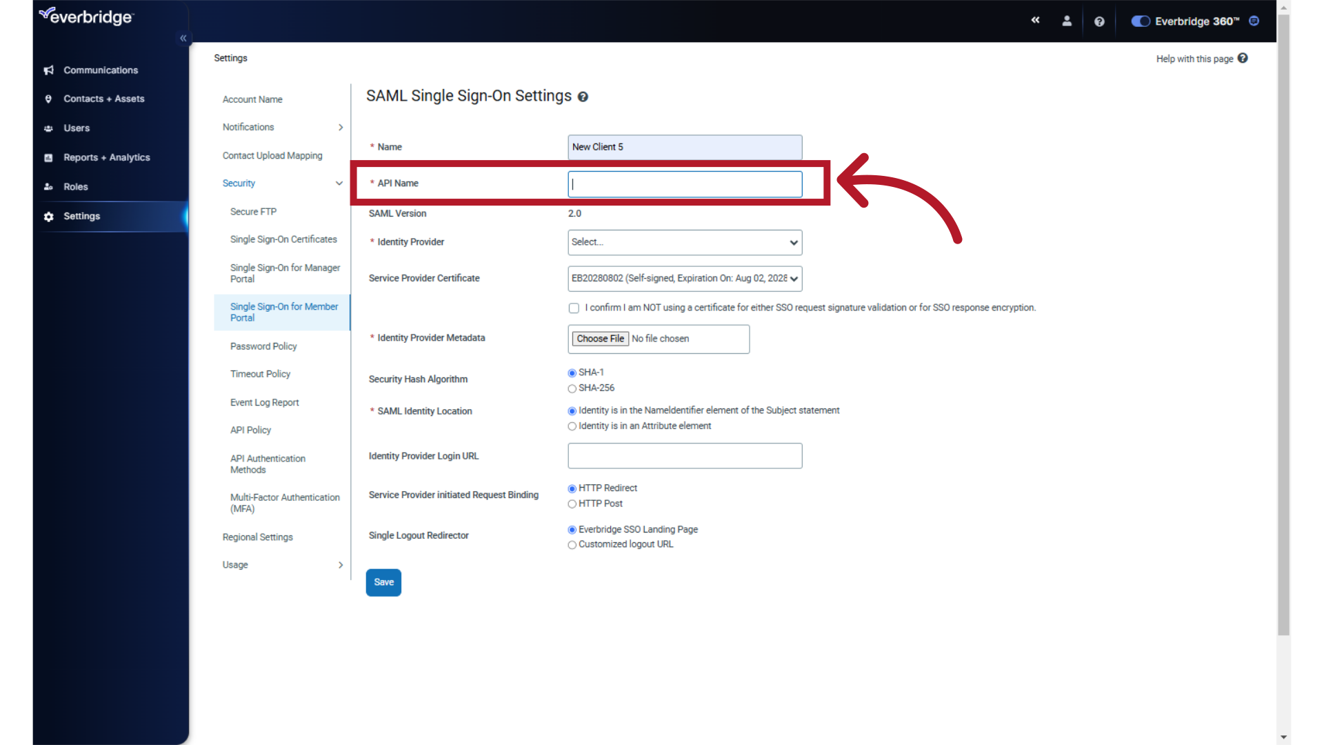Click the Communications sidebar icon

click(48, 70)
